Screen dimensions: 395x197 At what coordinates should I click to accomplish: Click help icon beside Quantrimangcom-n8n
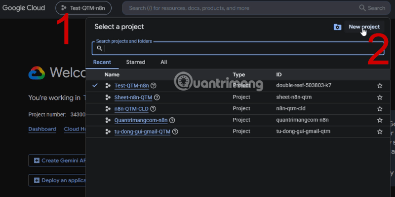tap(172, 120)
